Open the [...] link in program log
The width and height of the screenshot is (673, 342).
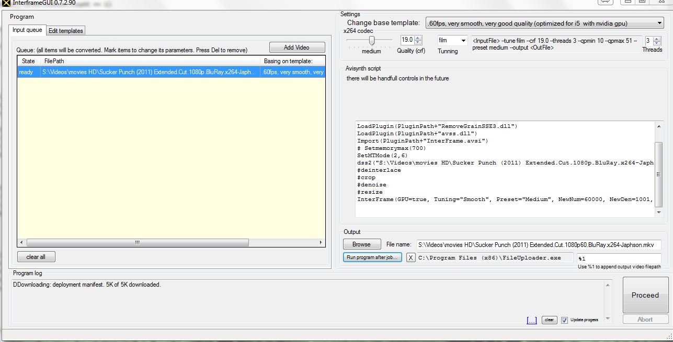(531, 321)
